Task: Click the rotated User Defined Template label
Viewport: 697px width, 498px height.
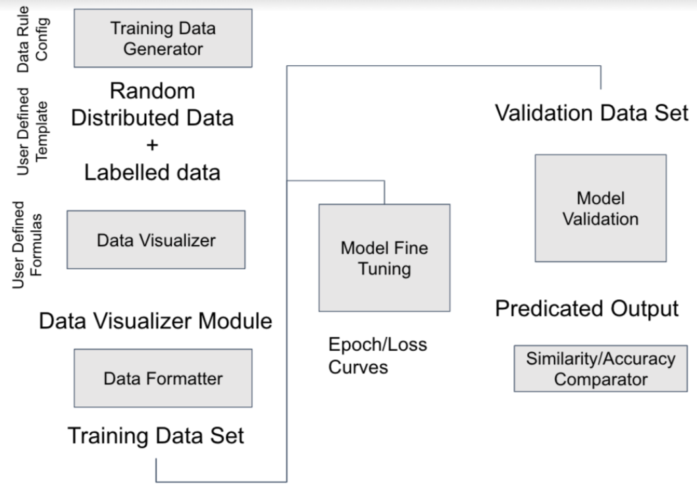Action: point(32,132)
